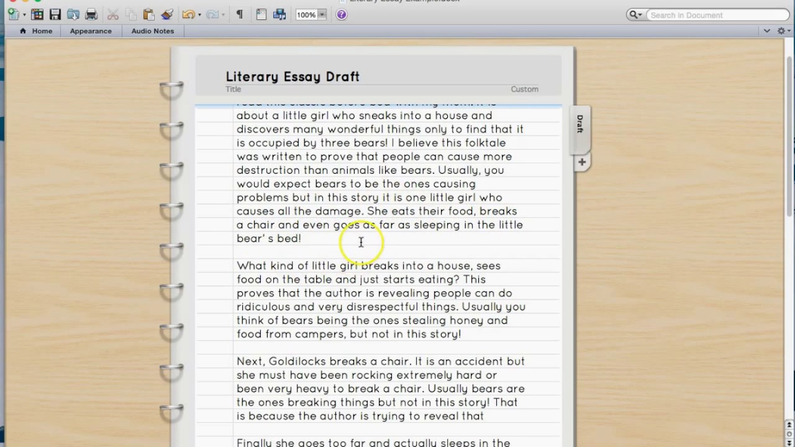Expand the Redo history dropdown arrow

(224, 15)
